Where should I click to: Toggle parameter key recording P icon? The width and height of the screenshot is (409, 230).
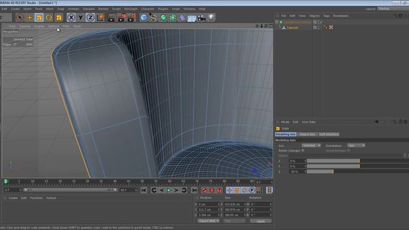point(252,190)
